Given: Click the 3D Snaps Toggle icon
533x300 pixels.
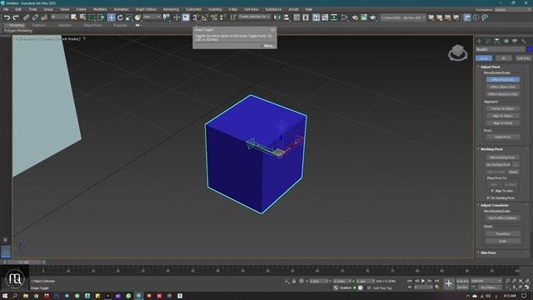Looking at the screenshot, I should pyautogui.click(x=197, y=17).
